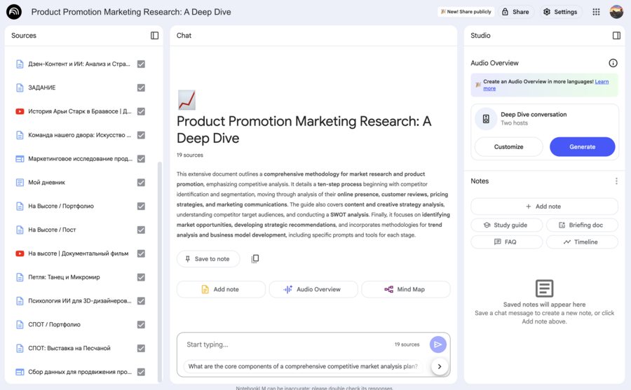Screen dimensions: 631x390
Task: Toggle the Мой дневник source checkbox
Action: [141, 183]
